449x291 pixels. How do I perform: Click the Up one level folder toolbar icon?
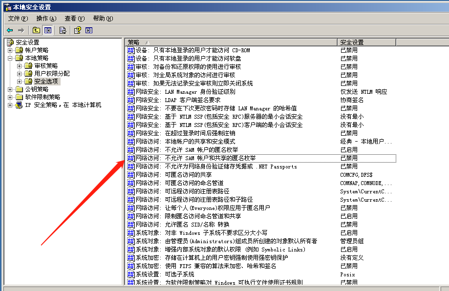(36, 30)
